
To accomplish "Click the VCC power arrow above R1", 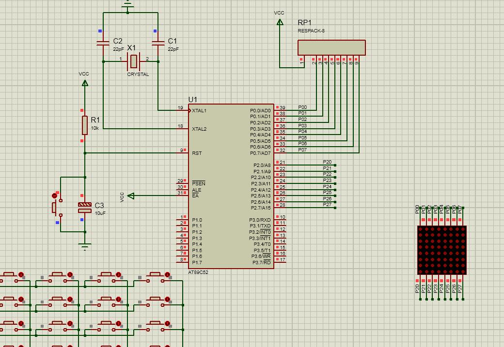I will tap(84, 83).
